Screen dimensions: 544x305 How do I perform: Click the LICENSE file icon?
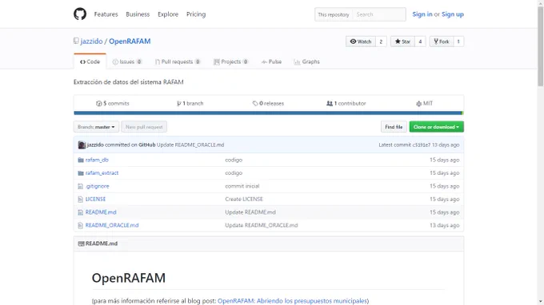pos(81,200)
